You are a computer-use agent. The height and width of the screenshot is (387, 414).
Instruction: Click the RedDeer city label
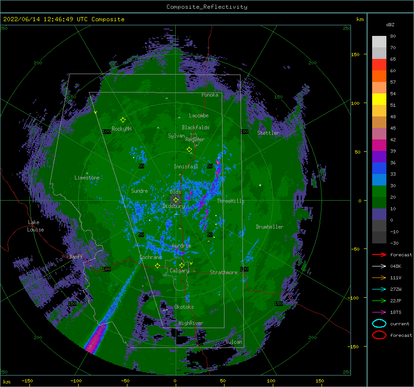[195, 139]
